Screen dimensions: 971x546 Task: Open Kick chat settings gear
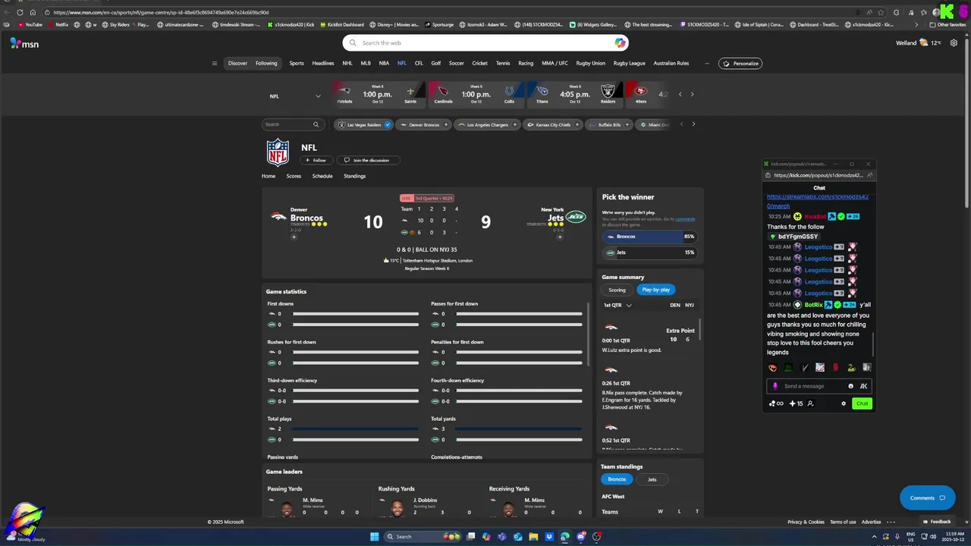pyautogui.click(x=844, y=403)
